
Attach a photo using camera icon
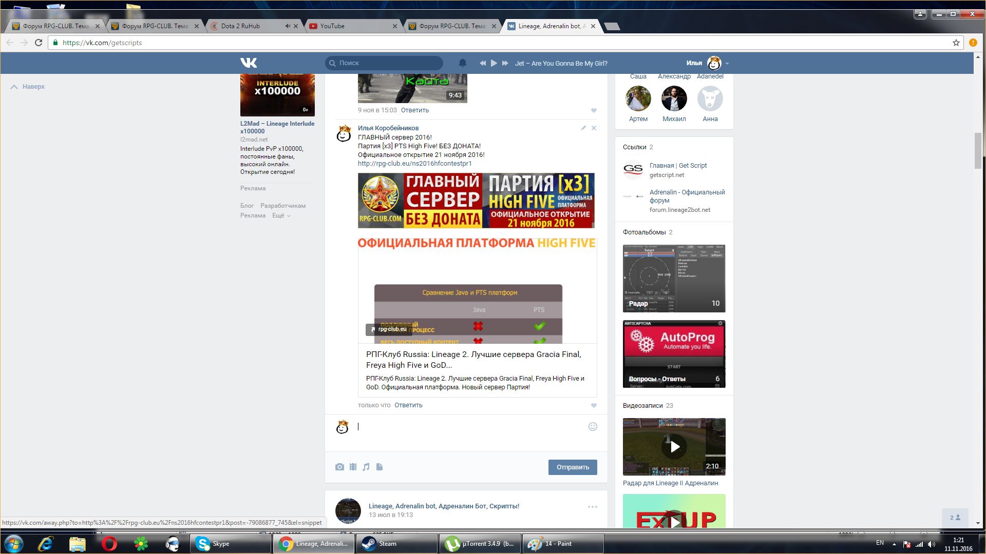(339, 467)
